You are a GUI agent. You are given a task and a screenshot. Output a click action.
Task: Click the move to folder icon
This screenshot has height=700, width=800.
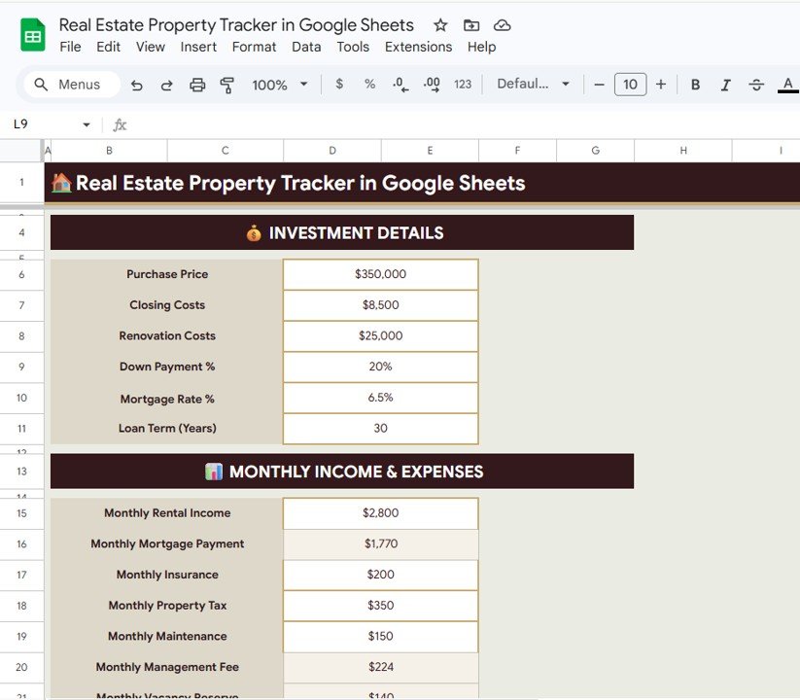coord(470,25)
